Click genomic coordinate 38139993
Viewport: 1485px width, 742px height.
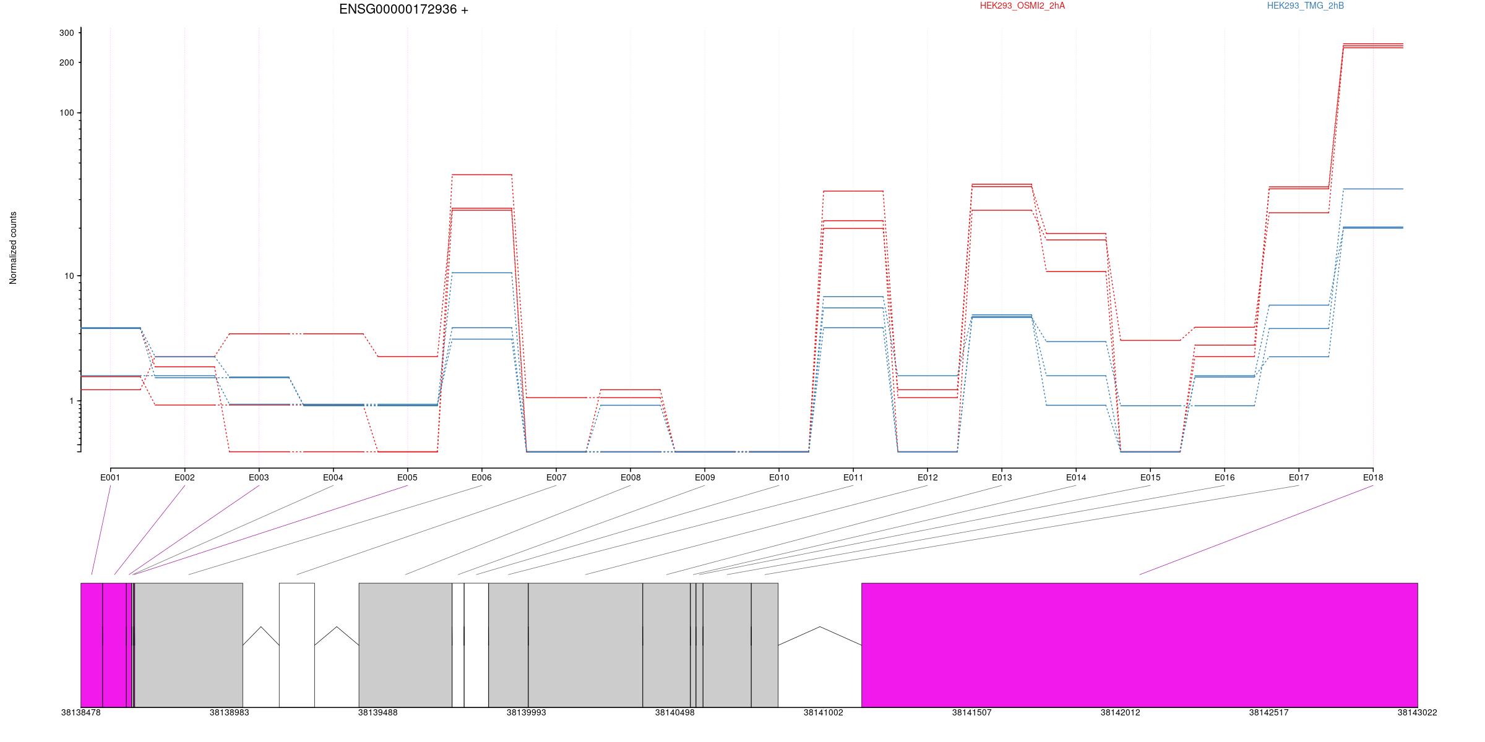[526, 712]
